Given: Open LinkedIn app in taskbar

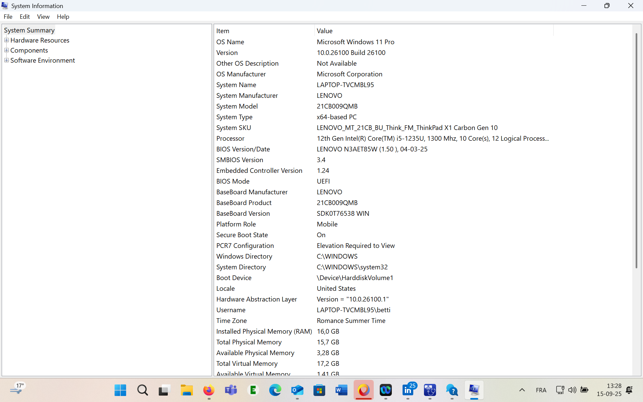Looking at the screenshot, I should (x=408, y=390).
